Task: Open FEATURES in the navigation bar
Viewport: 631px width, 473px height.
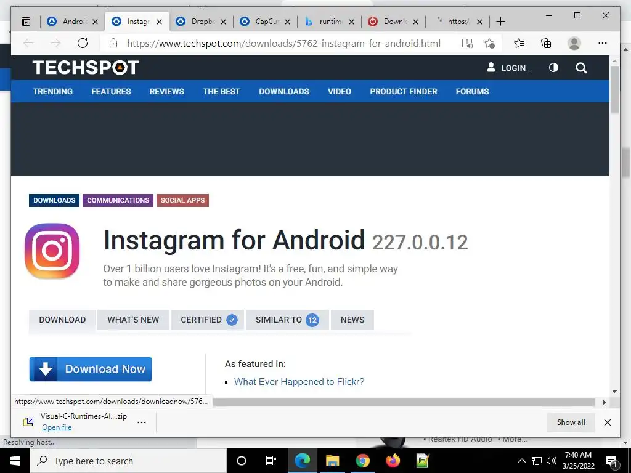Action: (111, 91)
